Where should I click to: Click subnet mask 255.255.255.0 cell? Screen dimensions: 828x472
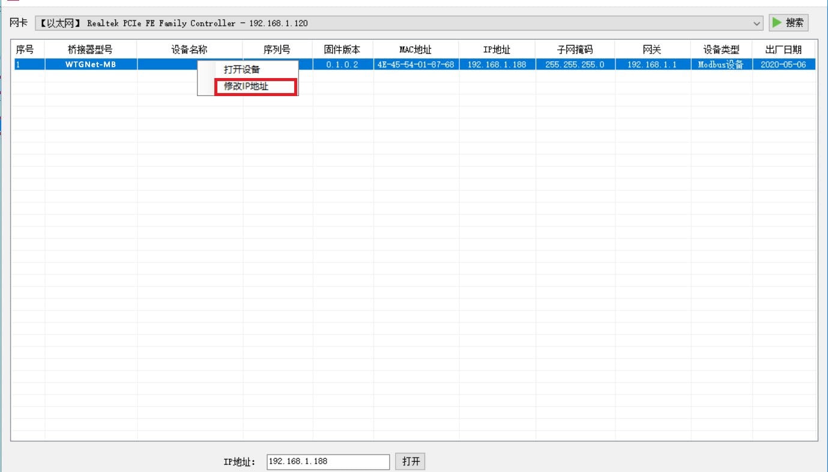pos(575,64)
